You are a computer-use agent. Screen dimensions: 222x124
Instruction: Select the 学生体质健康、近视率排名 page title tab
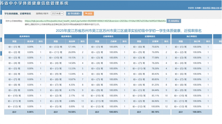click(x=18, y=13)
